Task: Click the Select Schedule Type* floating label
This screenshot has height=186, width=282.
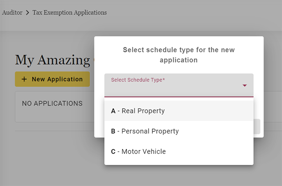Action: [x=138, y=80]
